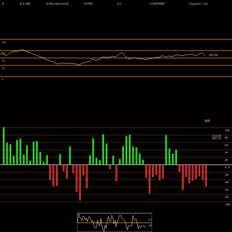The width and height of the screenshot is (232, 232).
Task: Click the -16 label in the mini chart
Action: [149, 226]
